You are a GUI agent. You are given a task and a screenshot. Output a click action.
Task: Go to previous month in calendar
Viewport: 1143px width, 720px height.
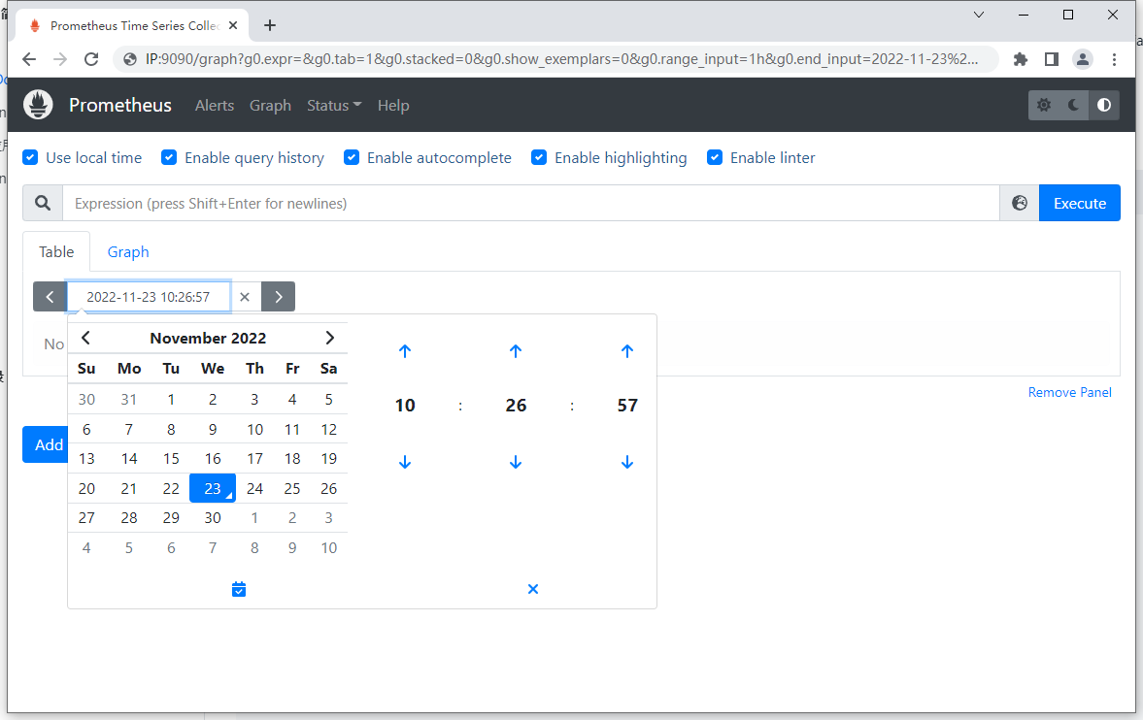coord(85,338)
